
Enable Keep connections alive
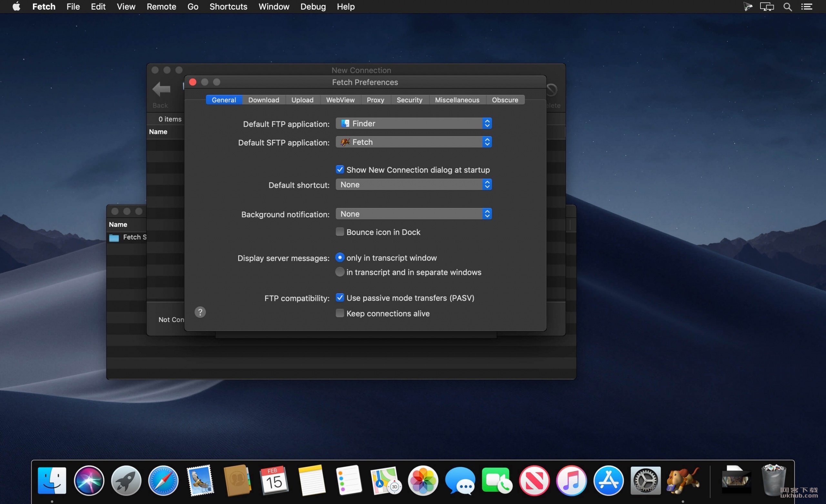click(340, 313)
